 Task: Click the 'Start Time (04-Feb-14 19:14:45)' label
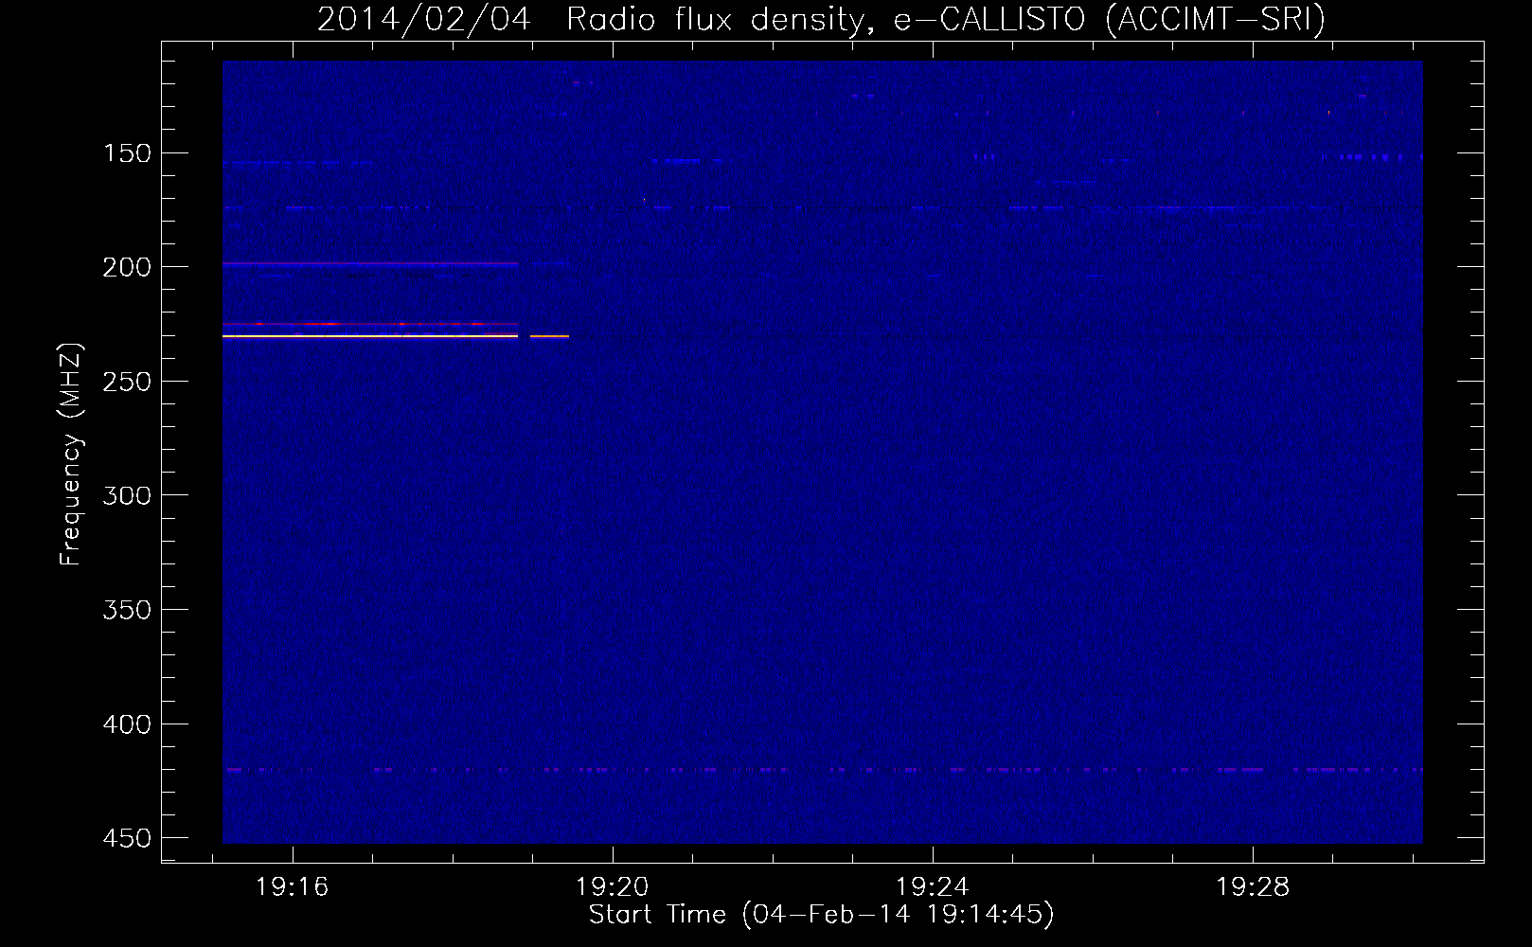pos(821,915)
